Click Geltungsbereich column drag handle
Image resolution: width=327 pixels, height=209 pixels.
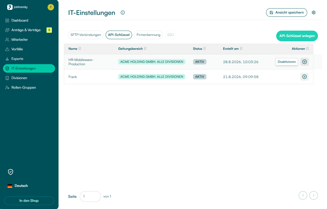tap(145, 49)
